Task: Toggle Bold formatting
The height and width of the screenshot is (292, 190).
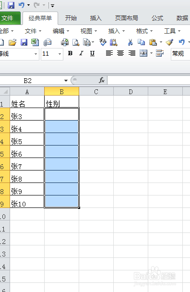Action: (x=70, y=53)
